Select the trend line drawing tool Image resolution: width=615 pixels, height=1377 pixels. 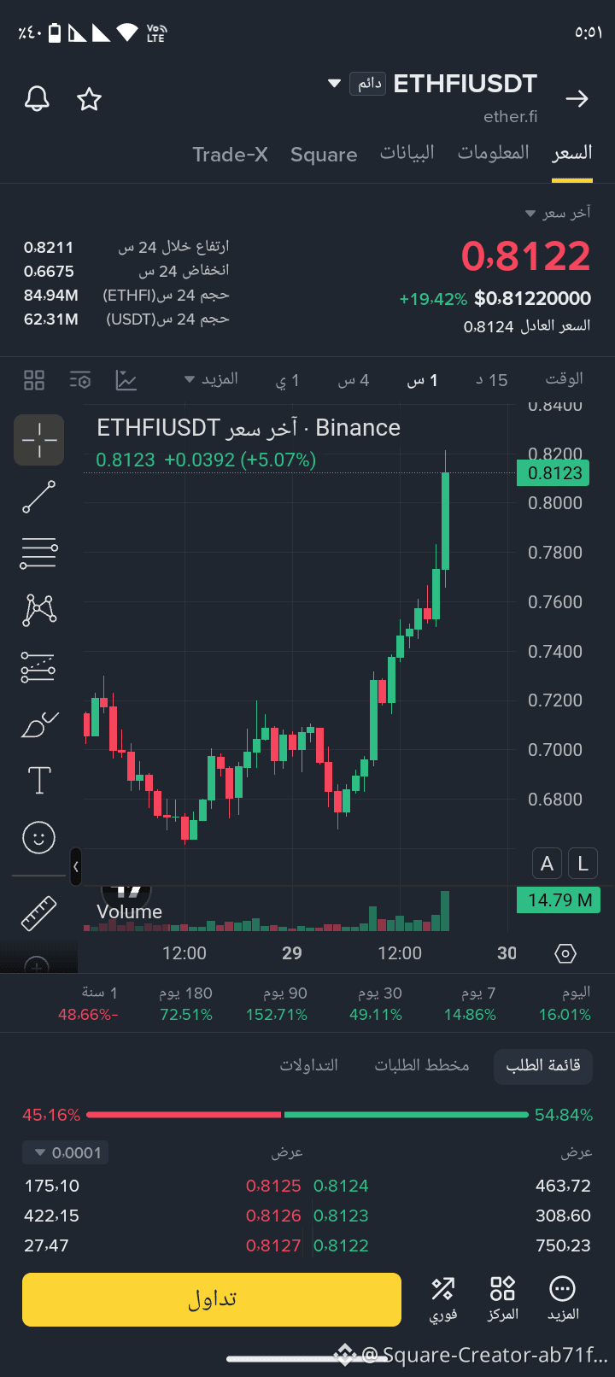click(38, 497)
